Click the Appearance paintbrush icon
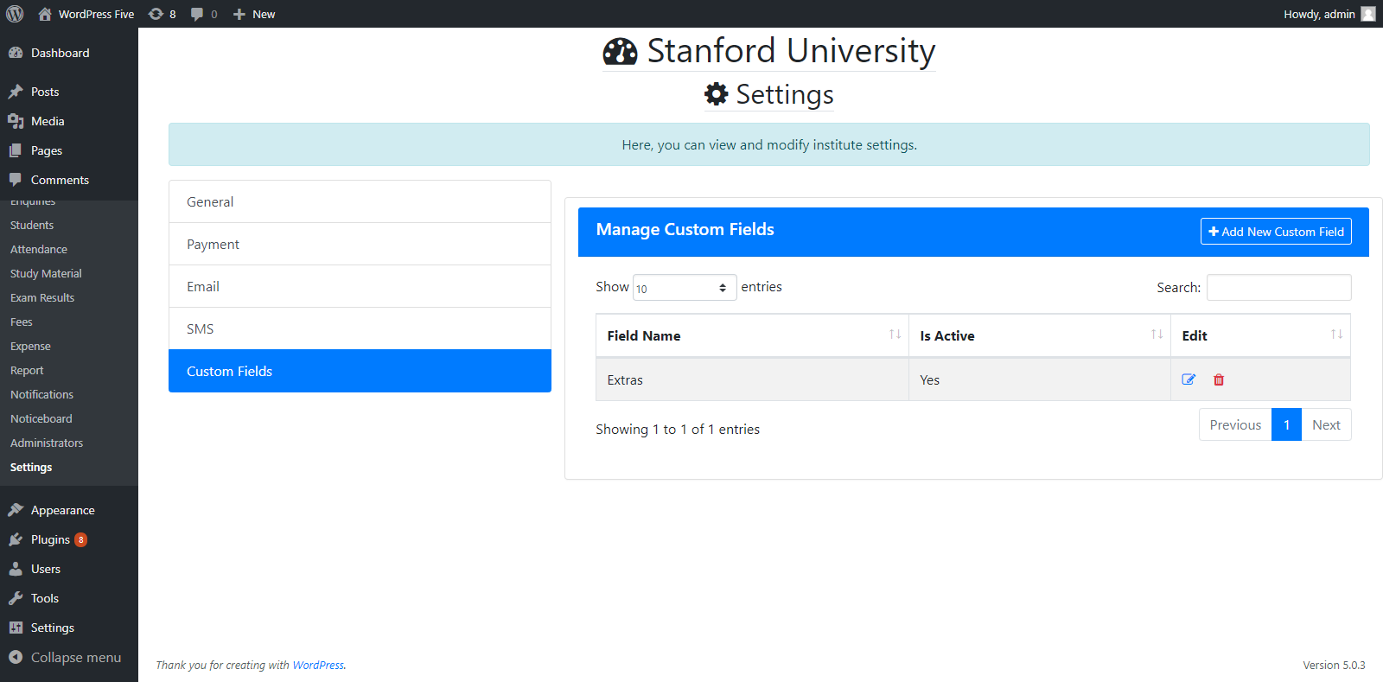Viewport: 1383px width, 682px height. [x=16, y=510]
